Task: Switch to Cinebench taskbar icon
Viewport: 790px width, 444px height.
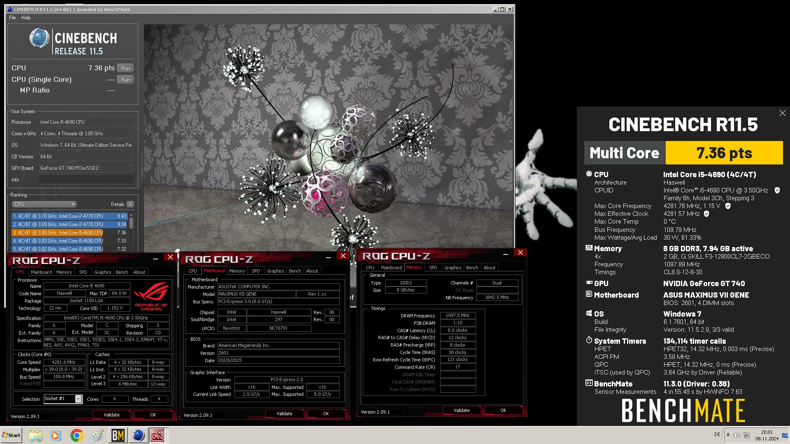Action: click(x=139, y=435)
